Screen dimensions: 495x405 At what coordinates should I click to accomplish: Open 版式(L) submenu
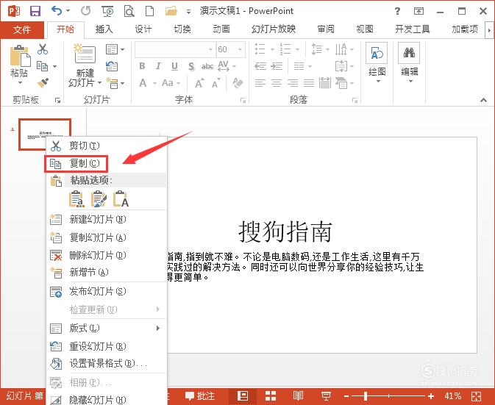pyautogui.click(x=106, y=329)
